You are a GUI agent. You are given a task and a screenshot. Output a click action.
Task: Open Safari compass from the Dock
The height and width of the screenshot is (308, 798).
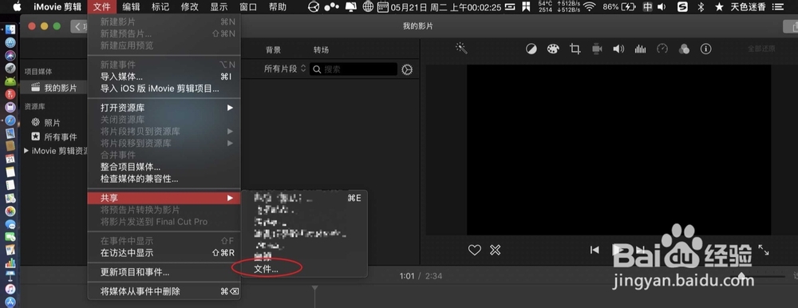pos(10,120)
